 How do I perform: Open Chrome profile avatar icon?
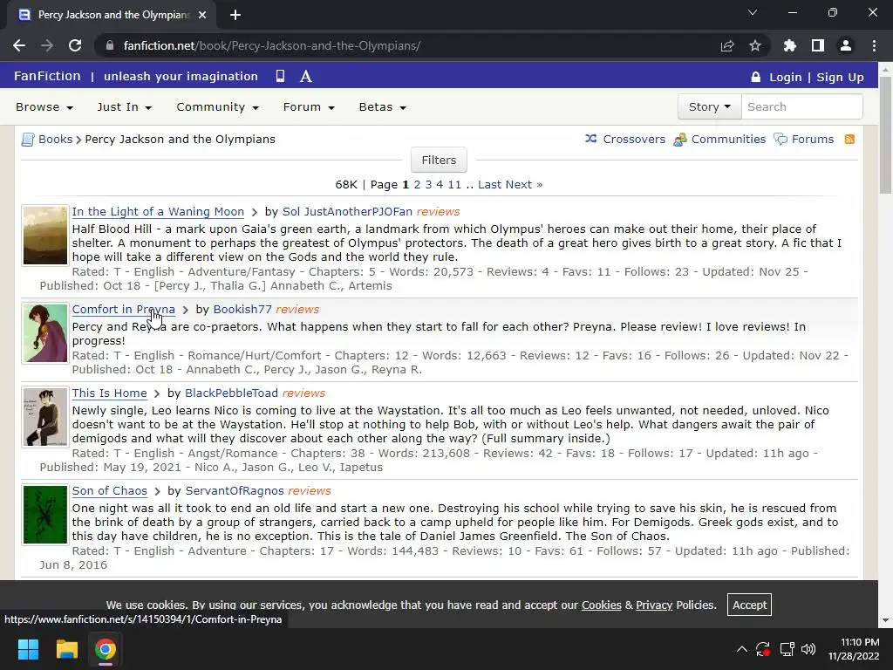pos(846,45)
